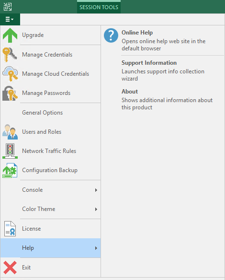Switch to the Session Tools tab
This screenshot has width=225, height=280.
tap(99, 7)
